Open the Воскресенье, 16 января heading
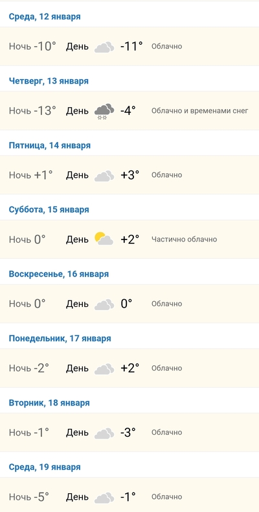 pos(59,274)
